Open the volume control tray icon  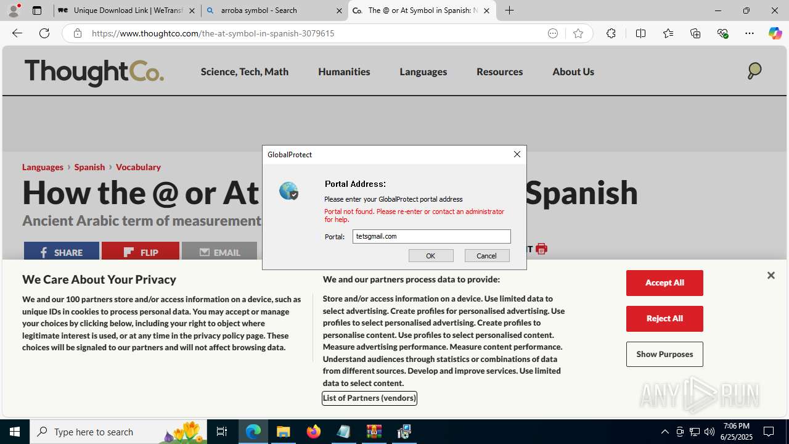point(709,432)
